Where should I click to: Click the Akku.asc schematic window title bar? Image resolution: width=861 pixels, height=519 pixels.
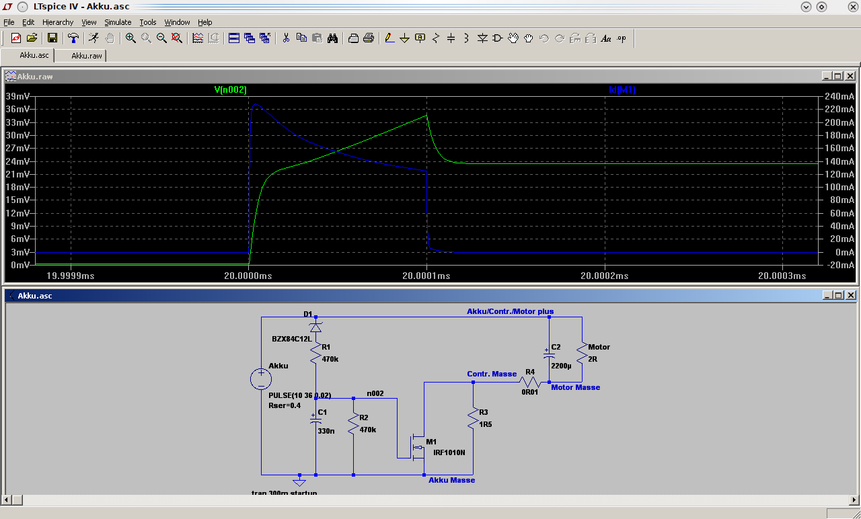430,295
